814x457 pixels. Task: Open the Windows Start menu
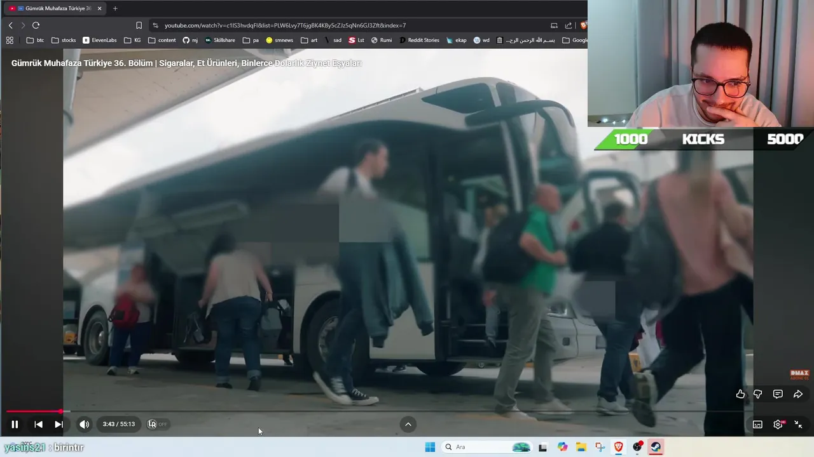tap(430, 447)
